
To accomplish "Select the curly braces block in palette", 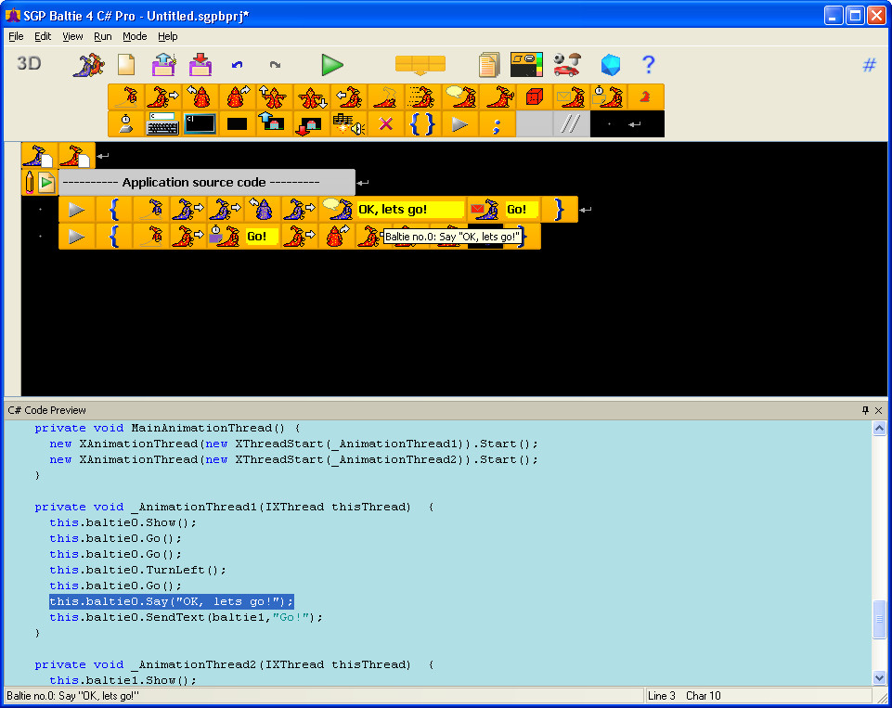I will (422, 124).
